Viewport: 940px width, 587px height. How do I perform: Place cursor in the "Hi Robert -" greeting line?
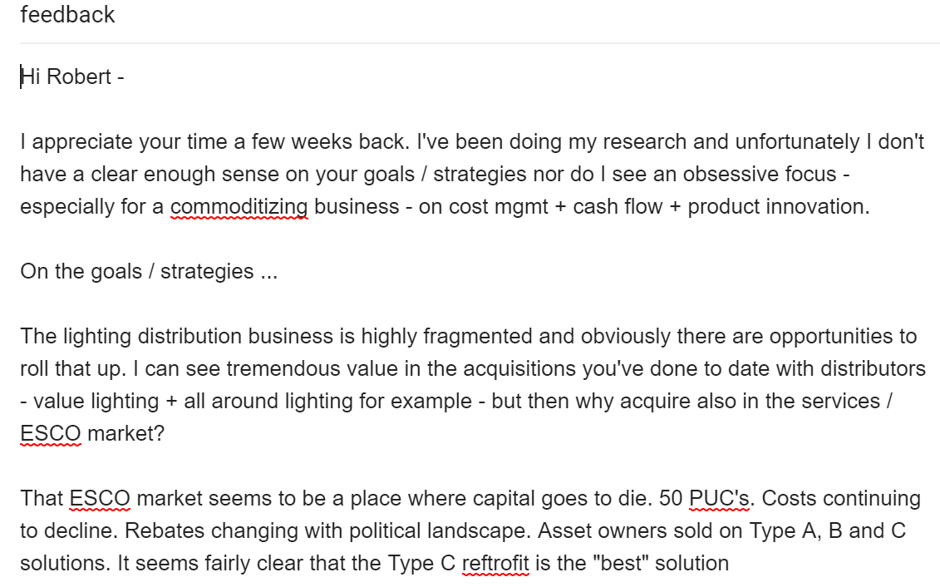[72, 76]
